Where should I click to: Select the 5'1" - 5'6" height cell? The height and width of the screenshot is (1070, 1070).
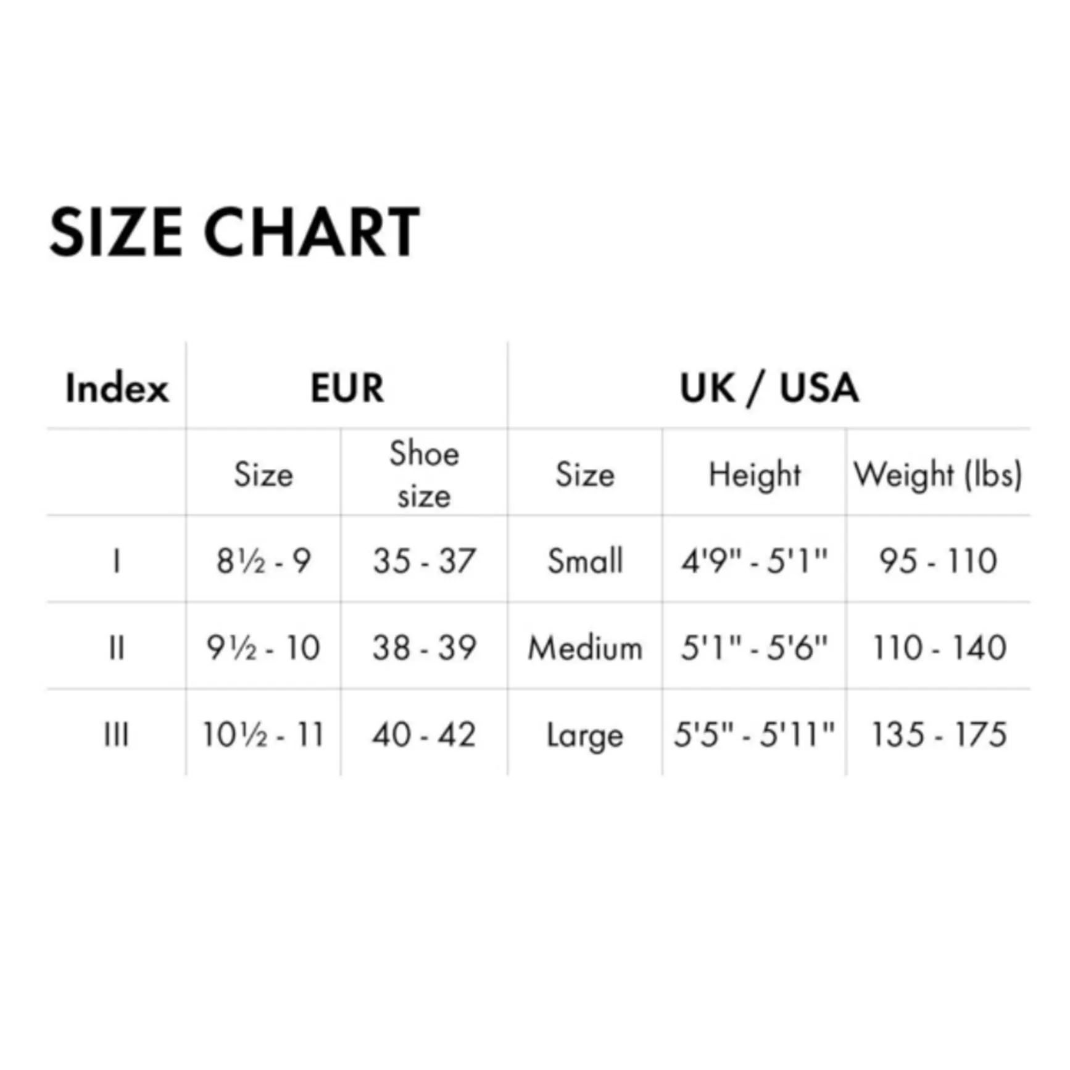point(754,648)
